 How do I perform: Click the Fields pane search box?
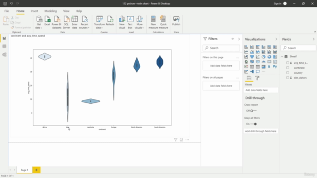[299, 48]
